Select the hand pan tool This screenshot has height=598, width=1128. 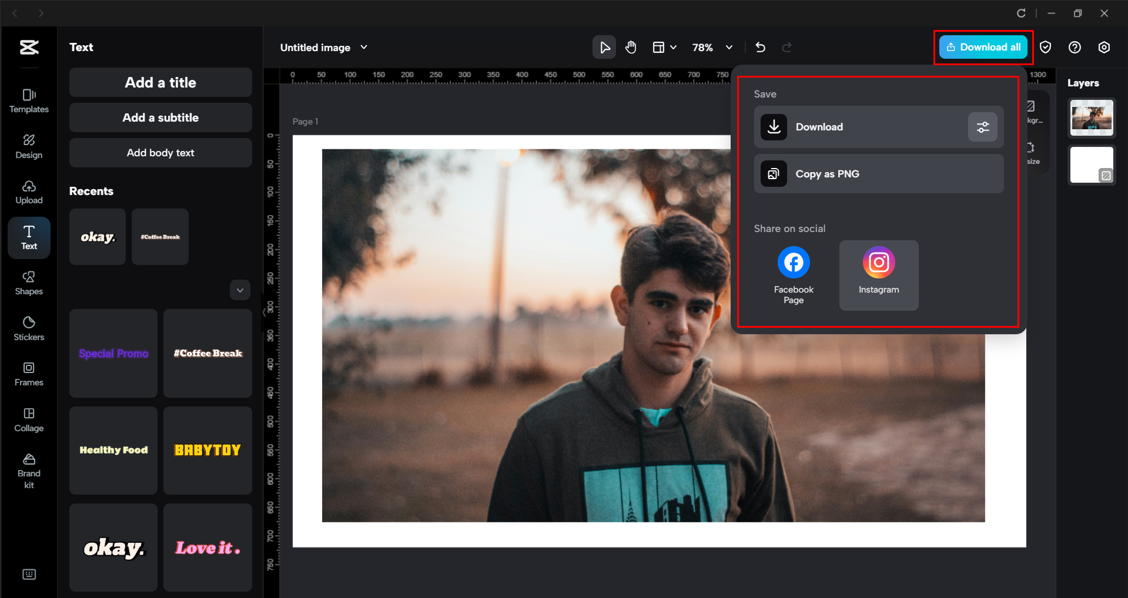pyautogui.click(x=631, y=48)
